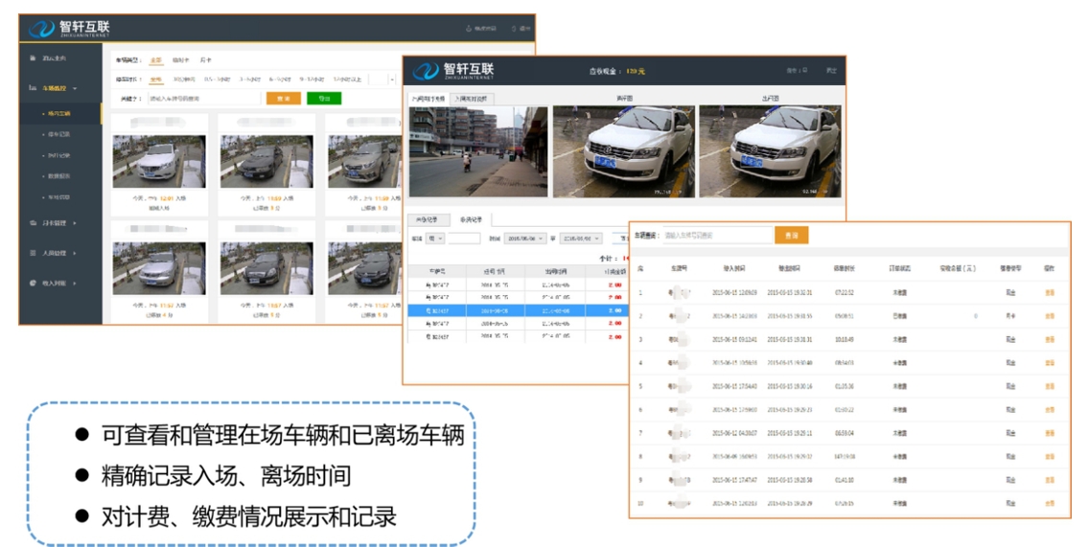Viewport: 1089px width, 547px height.
Task: Open the second subitem under vehicle monitoring
Action: [x=57, y=135]
